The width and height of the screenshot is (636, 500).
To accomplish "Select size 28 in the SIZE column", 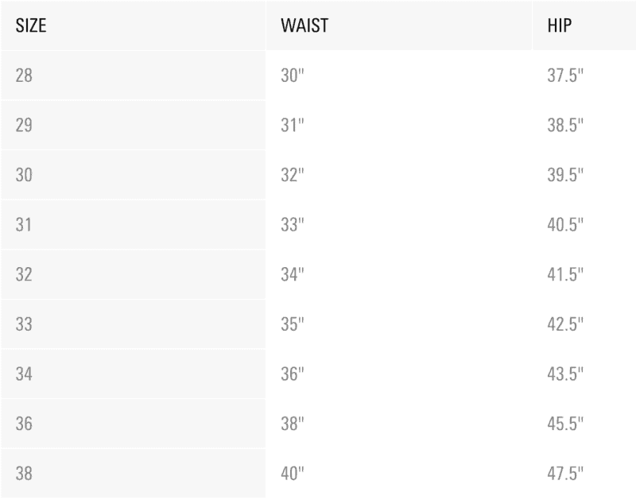I will click(x=24, y=76).
